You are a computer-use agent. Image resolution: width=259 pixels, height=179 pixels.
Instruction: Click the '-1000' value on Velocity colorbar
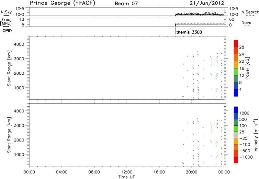(246, 157)
